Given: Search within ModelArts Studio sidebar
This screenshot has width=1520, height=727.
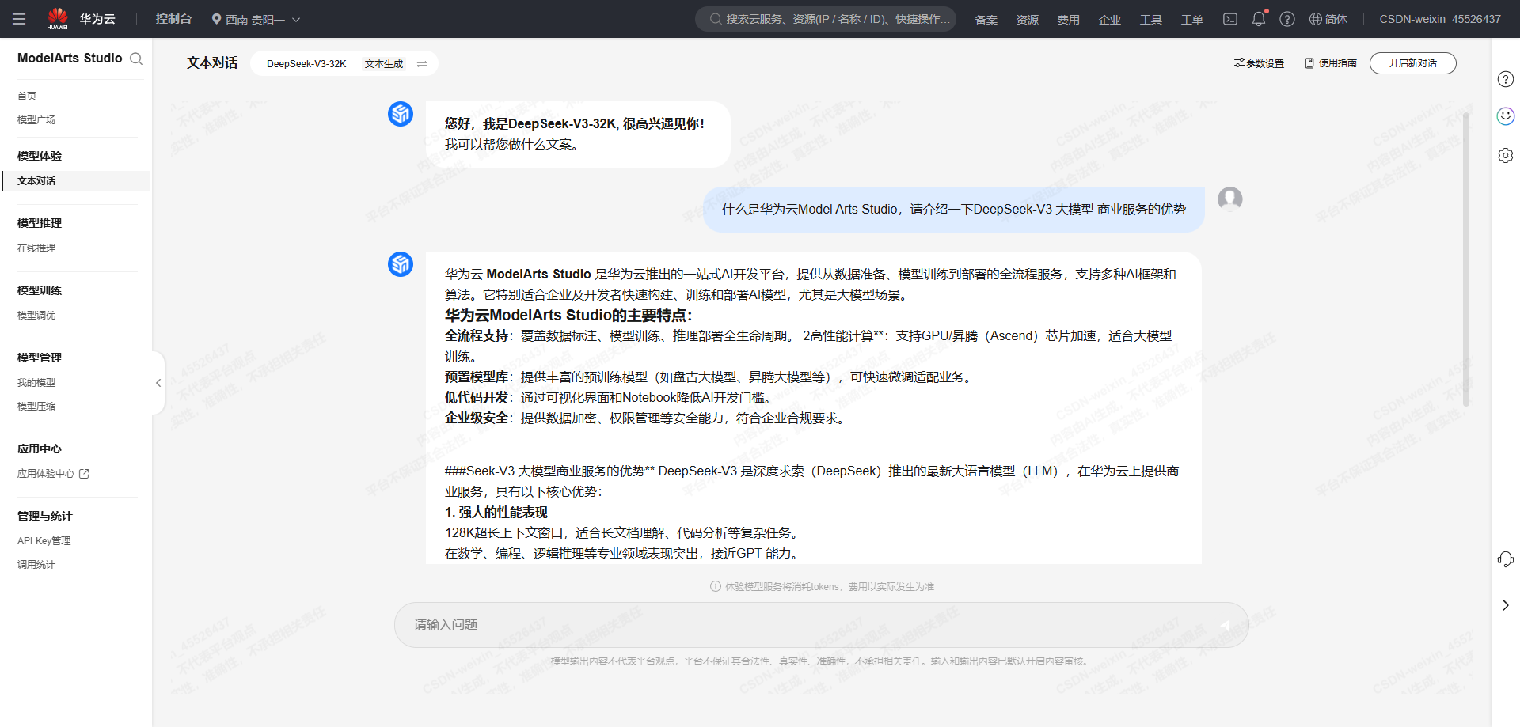Looking at the screenshot, I should 136,59.
